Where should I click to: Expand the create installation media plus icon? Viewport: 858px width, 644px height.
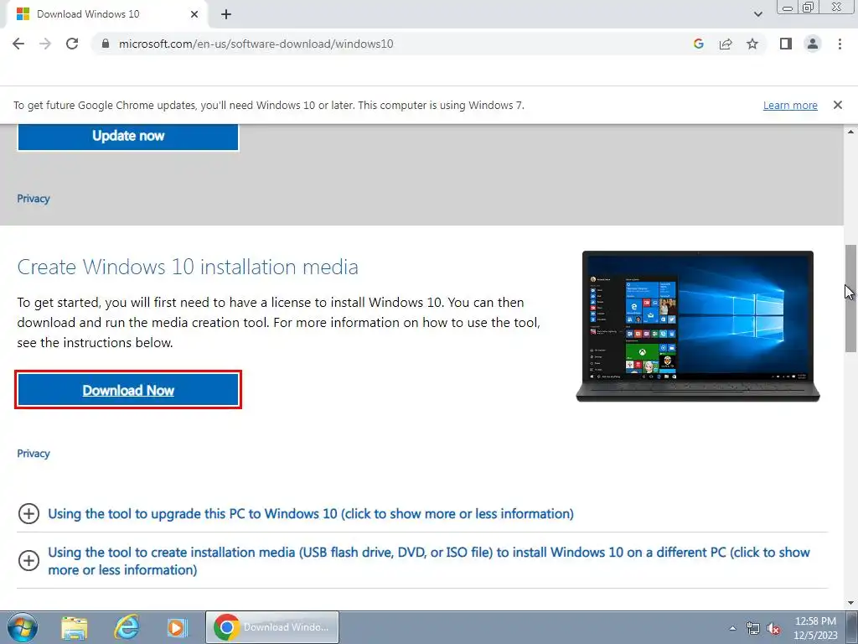tap(28, 561)
